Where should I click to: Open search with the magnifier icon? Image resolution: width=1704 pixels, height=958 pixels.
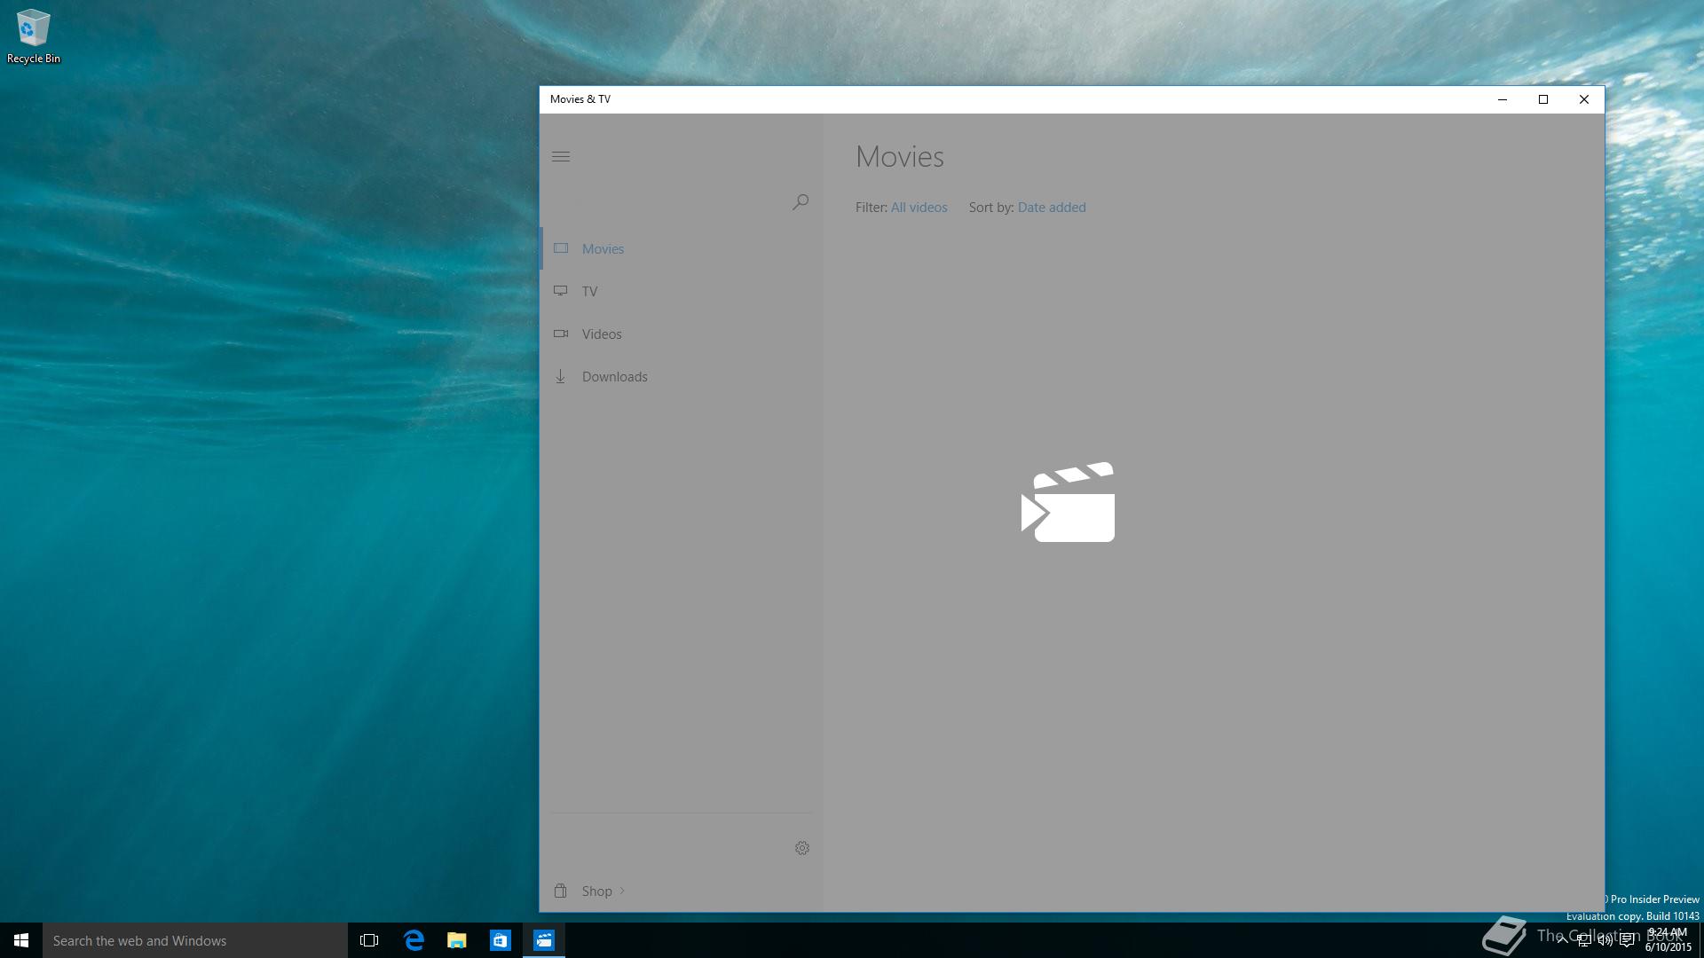coord(801,202)
